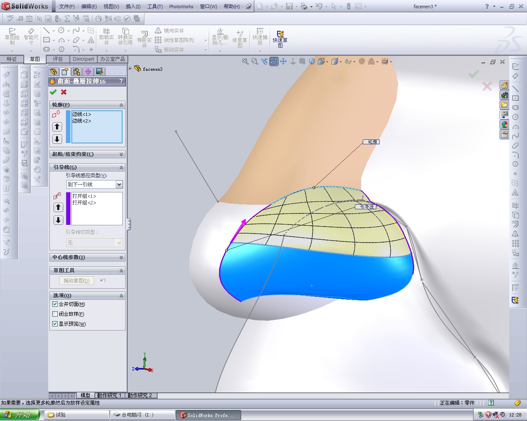Switch to the DimXpert tab
527x421 pixels.
point(84,59)
